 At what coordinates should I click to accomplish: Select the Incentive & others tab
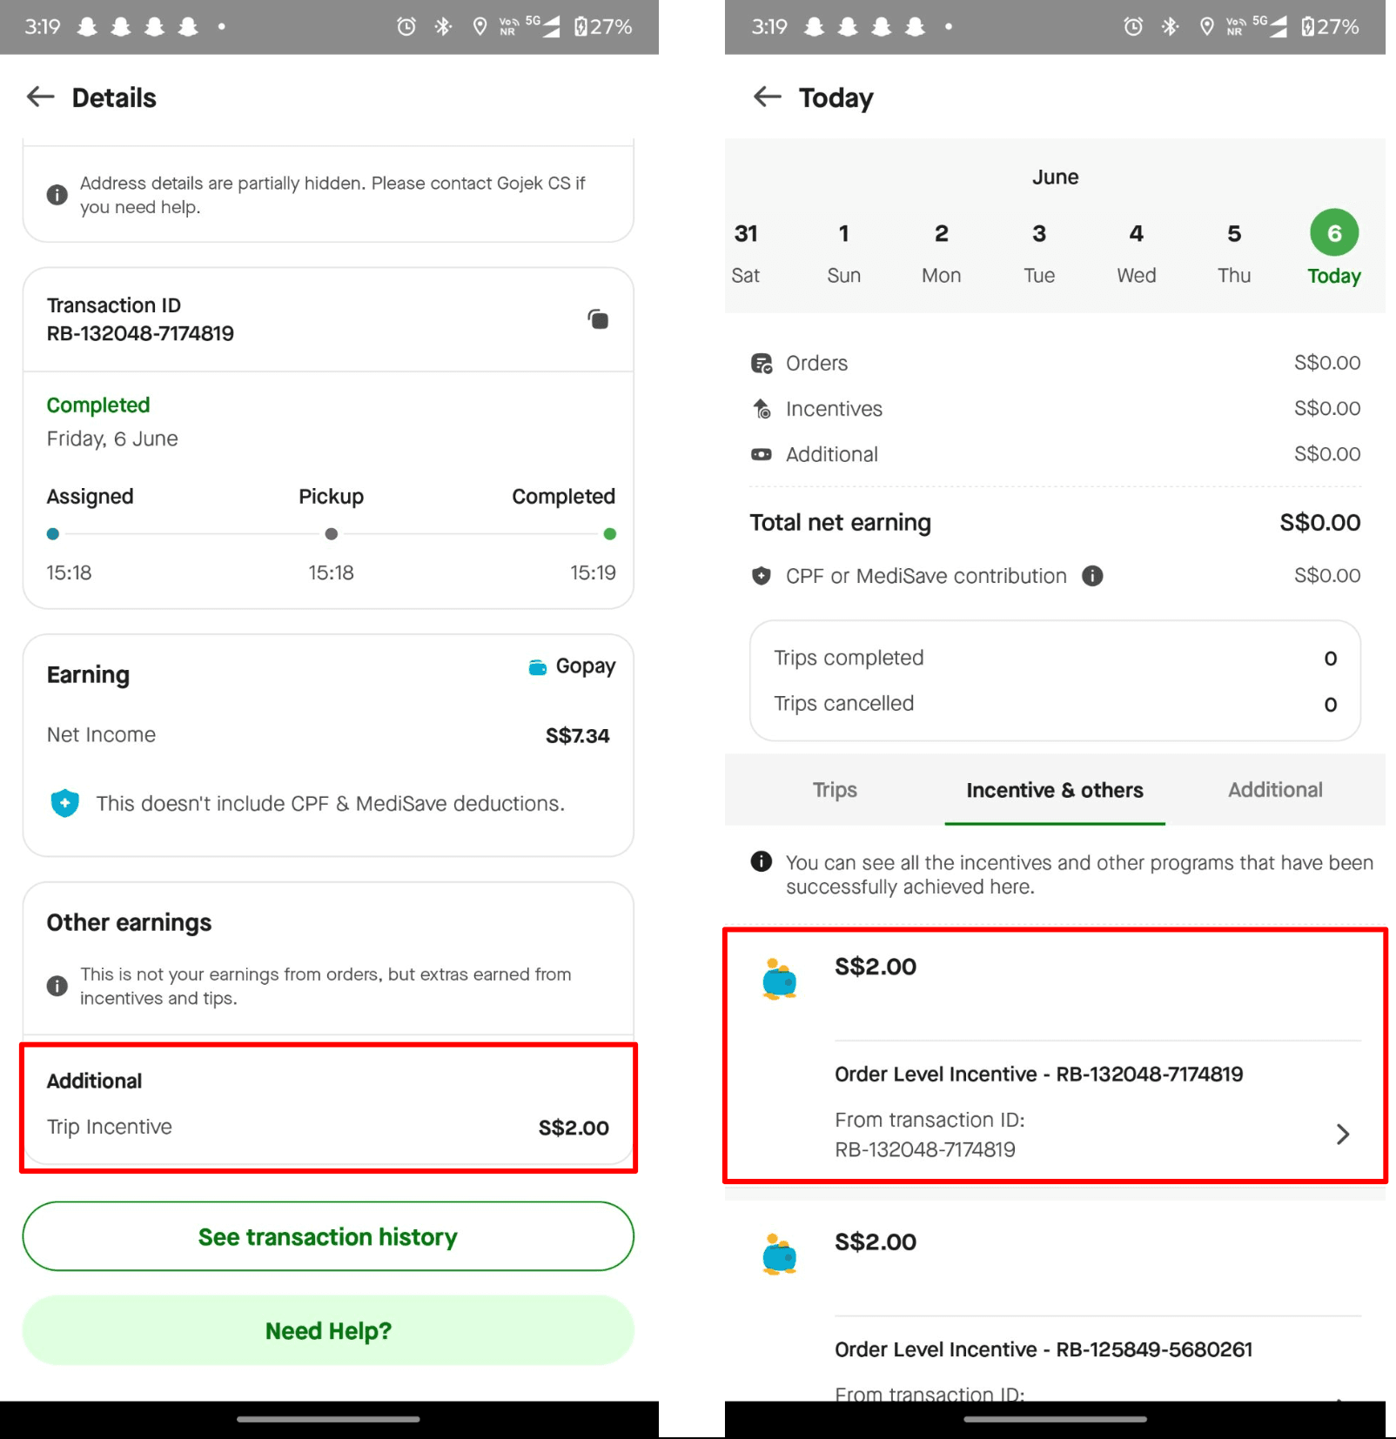1055,790
